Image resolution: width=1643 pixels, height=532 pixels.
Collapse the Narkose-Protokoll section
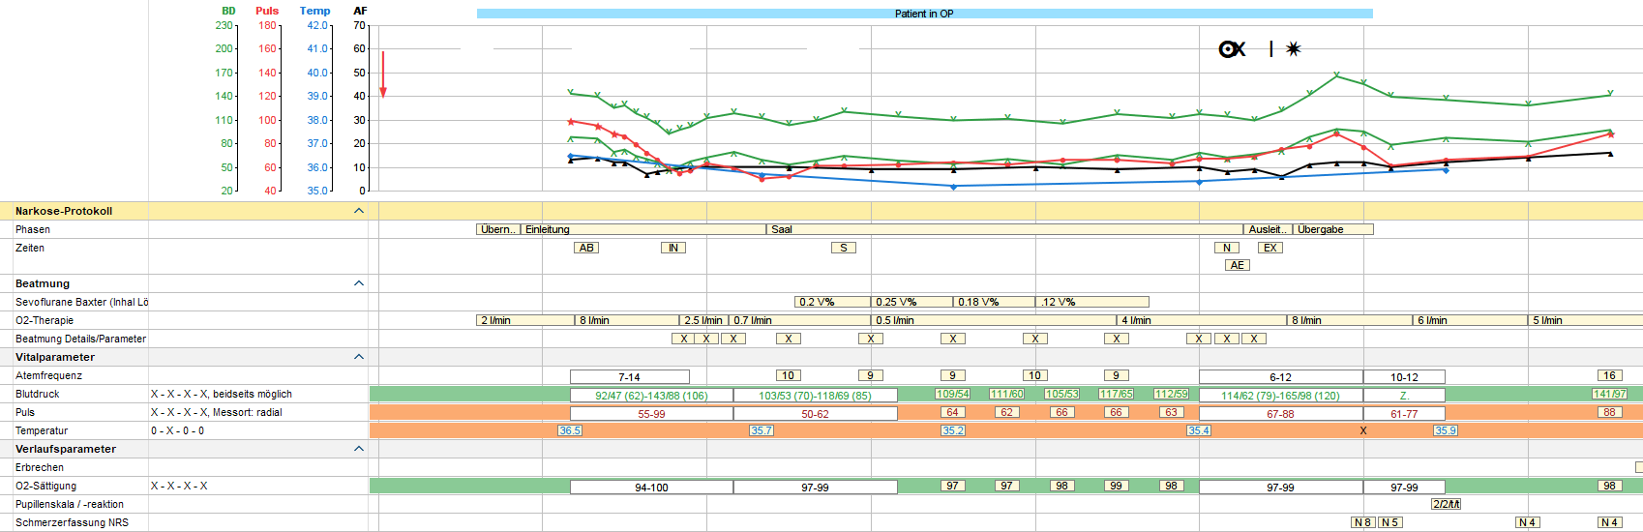[359, 211]
